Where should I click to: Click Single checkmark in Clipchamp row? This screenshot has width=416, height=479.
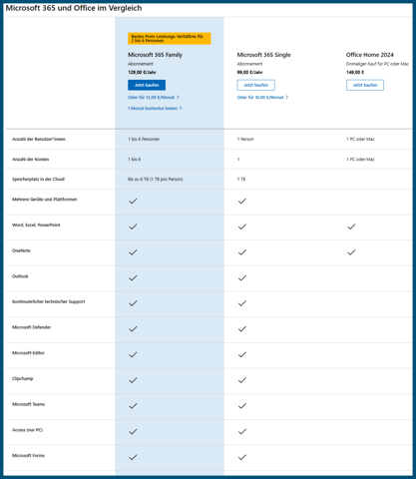242,380
